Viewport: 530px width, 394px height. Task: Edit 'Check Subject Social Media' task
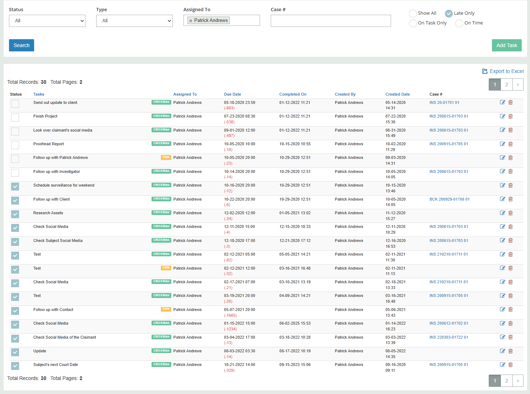point(502,240)
